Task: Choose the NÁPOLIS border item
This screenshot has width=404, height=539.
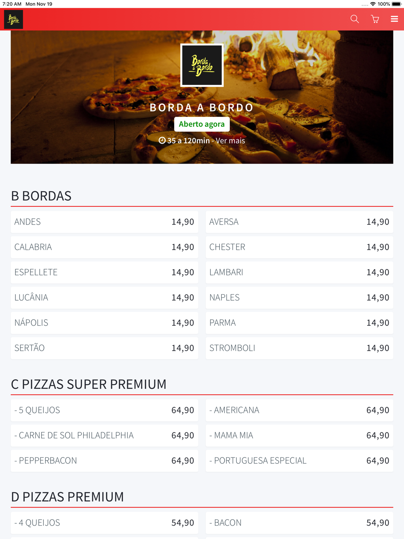Action: 105,323
